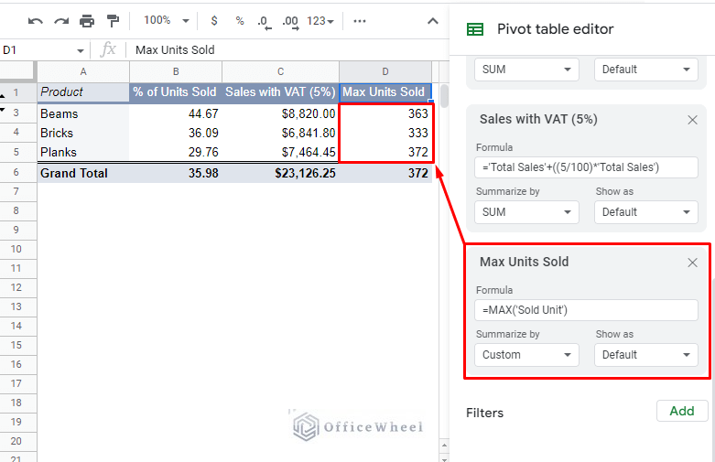Image resolution: width=715 pixels, height=462 pixels.
Task: Format selection as currency
Action: (214, 20)
